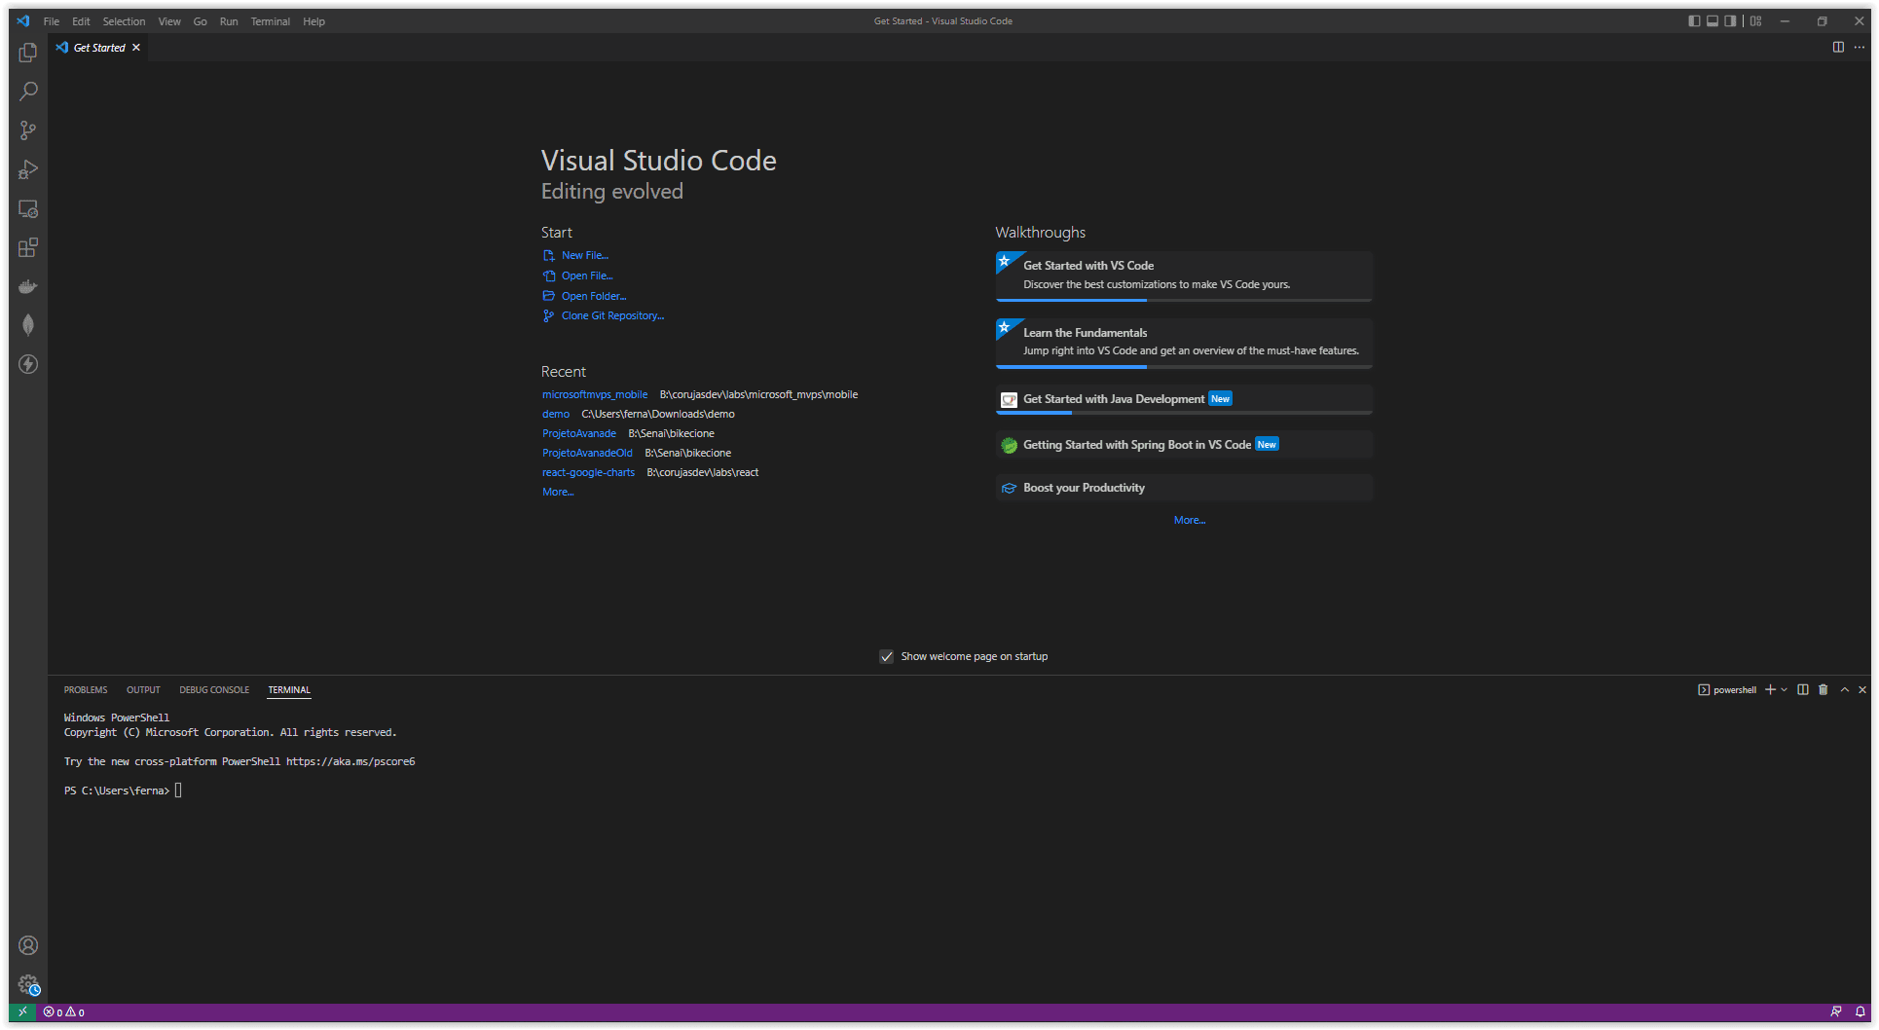Open Get Started with VS Code walkthrough
Viewport: 1879px width, 1030px height.
[x=1184, y=276]
